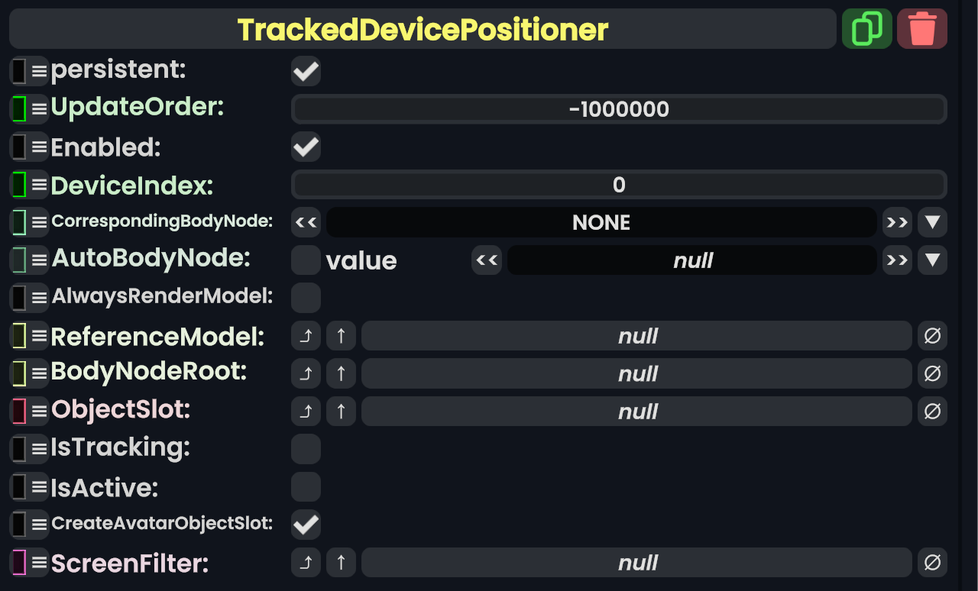Click the green color indicator beside DeviceIndex
978x591 pixels.
coord(19,185)
